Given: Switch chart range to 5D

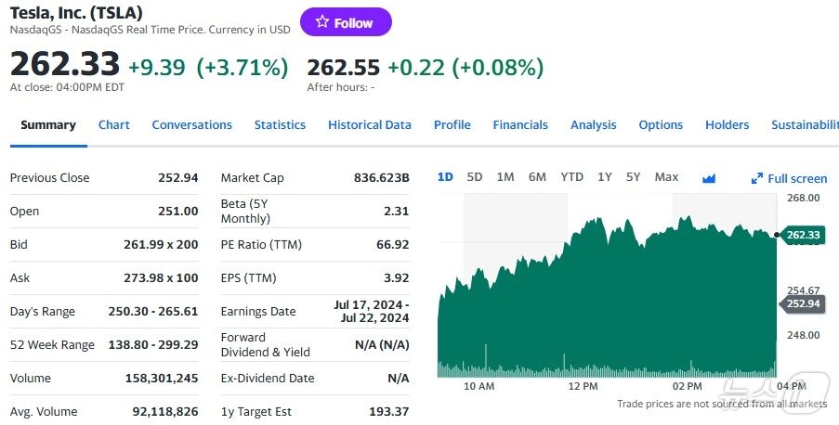Looking at the screenshot, I should (x=475, y=177).
